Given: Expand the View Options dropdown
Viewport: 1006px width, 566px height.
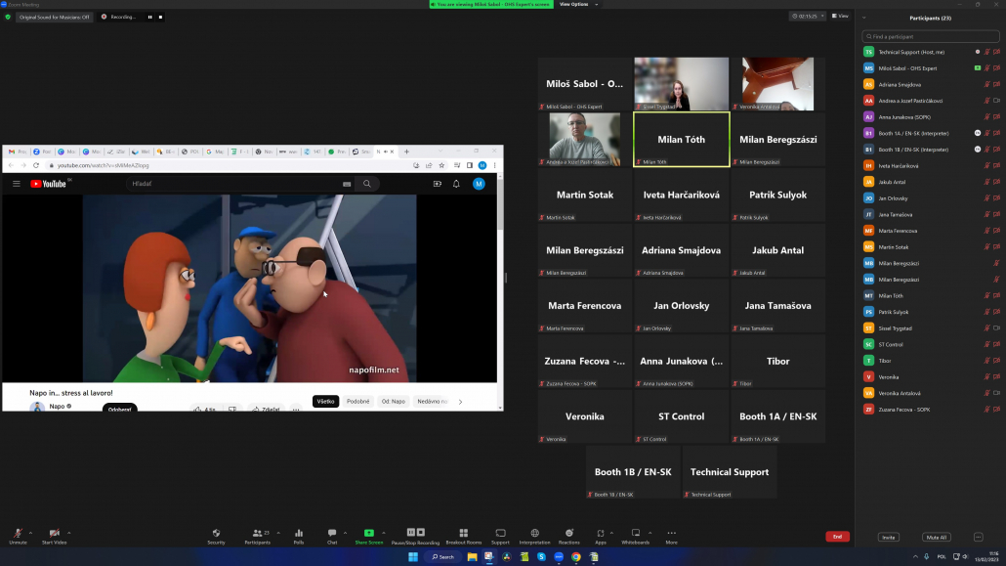Looking at the screenshot, I should [574, 4].
